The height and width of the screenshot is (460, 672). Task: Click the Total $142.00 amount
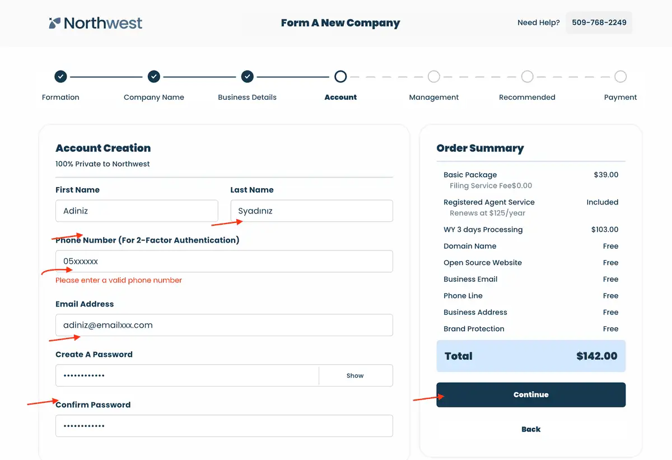point(597,356)
